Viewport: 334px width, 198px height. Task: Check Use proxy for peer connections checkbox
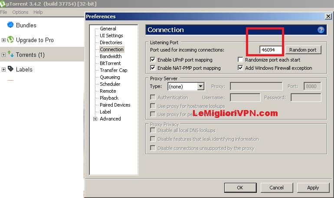pyautogui.click(x=153, y=114)
